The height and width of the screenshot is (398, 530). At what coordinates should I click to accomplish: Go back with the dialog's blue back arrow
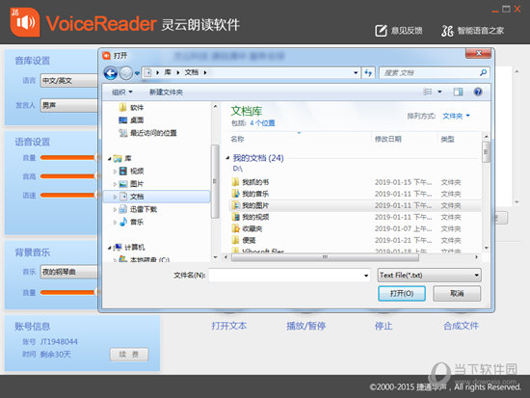(111, 73)
